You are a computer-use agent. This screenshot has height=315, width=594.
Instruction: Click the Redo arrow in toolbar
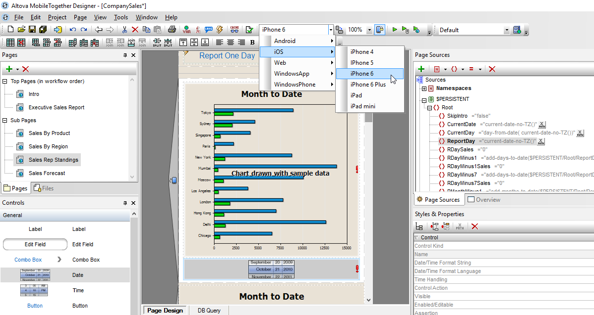pos(84,30)
